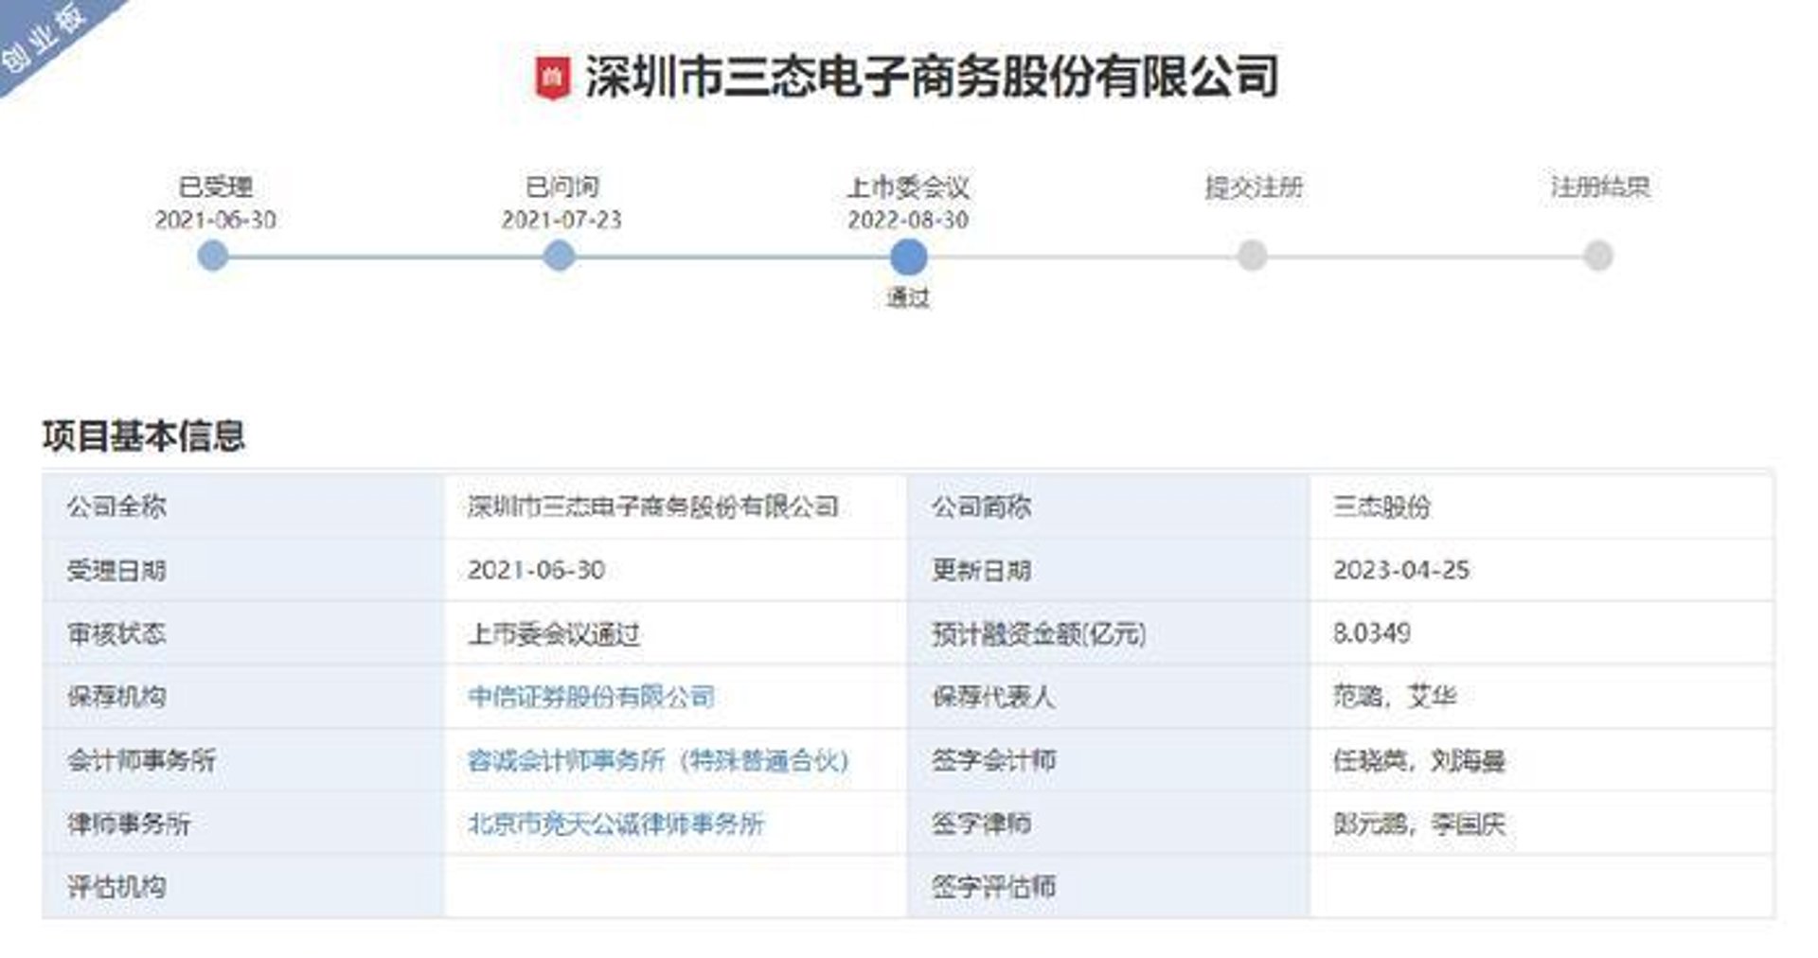
Task: Click the grey 注册结果 timeline node
Action: pos(1598,256)
